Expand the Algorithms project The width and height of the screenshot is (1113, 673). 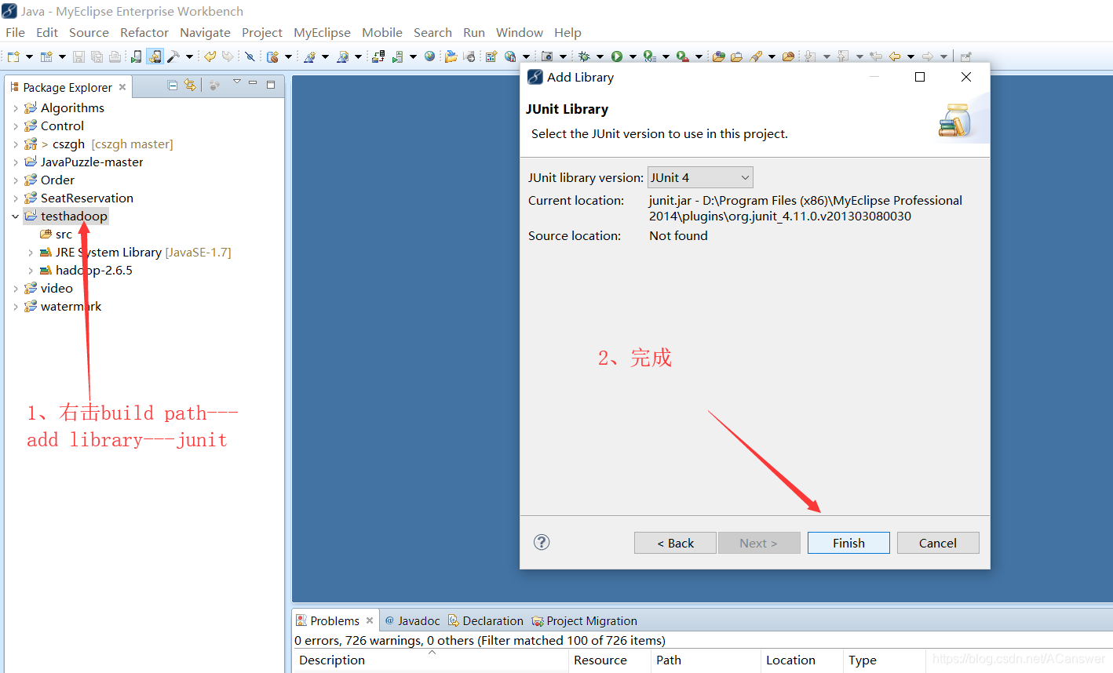click(16, 108)
